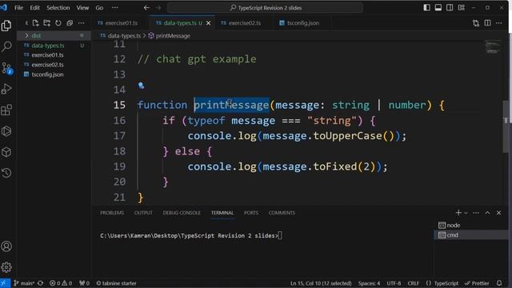The image size is (512, 288).
Task: Open the Search view in activity bar
Action: click(x=6, y=46)
